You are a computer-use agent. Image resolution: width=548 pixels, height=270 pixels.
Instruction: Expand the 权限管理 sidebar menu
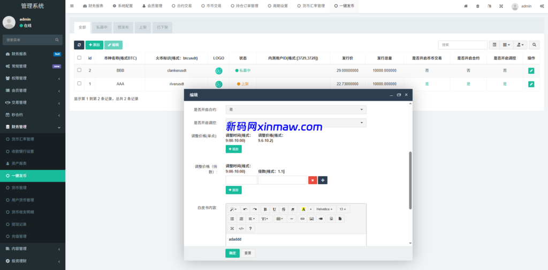point(33,78)
